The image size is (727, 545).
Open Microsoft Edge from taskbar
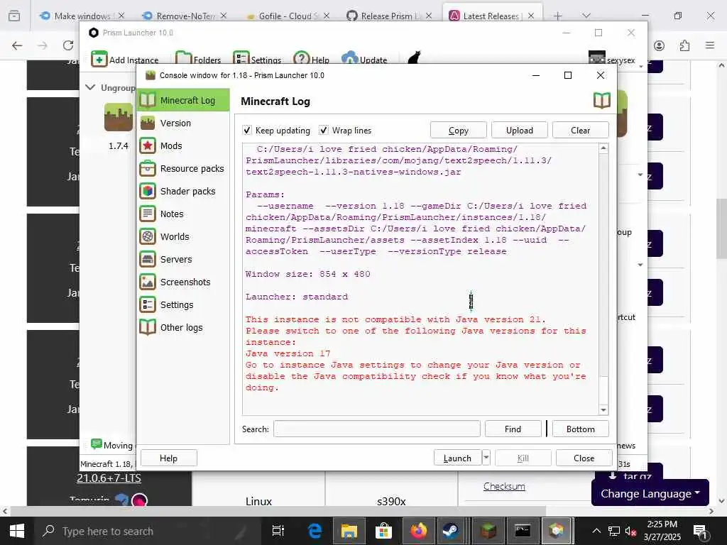point(315,531)
